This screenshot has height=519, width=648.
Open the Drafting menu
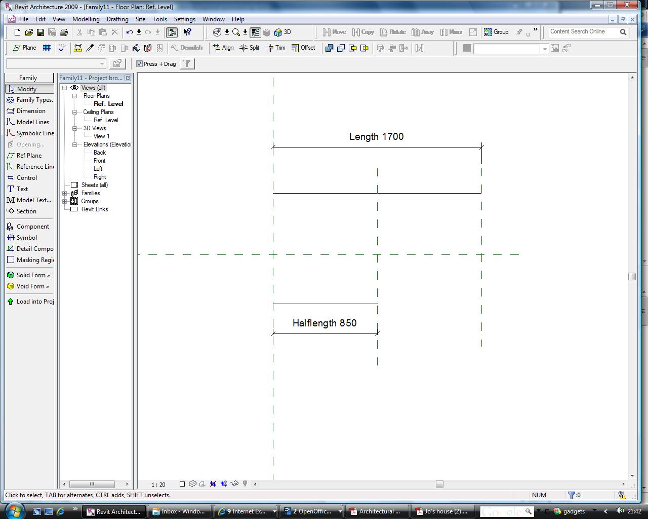(x=117, y=19)
